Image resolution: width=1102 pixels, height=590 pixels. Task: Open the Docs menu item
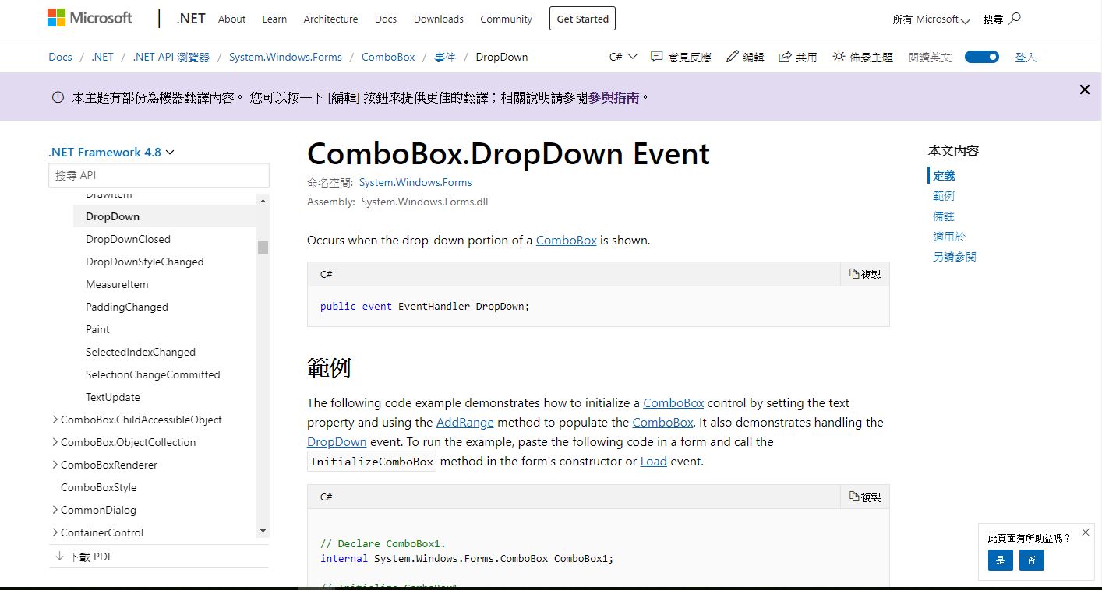[386, 19]
